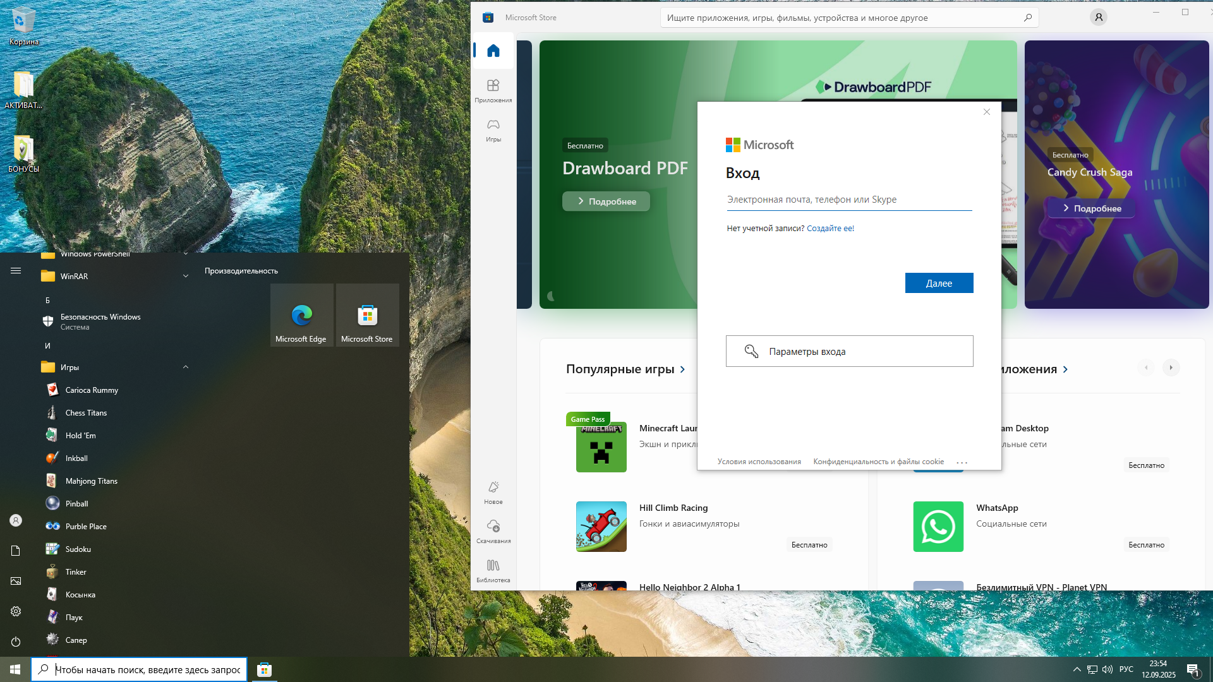Click Windows Start button
Image resolution: width=1213 pixels, height=682 pixels.
point(15,669)
